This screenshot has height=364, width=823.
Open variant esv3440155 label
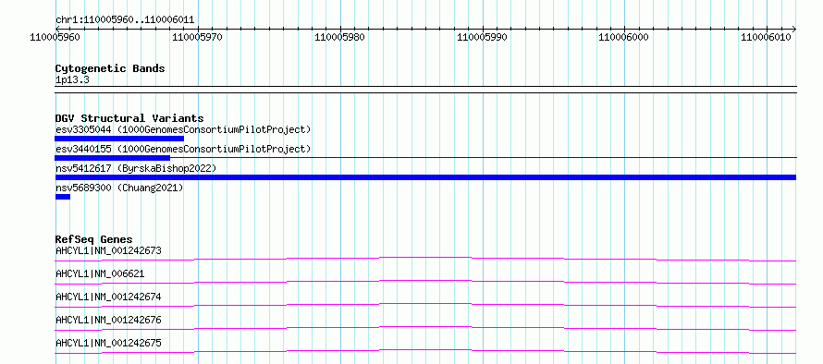point(183,150)
